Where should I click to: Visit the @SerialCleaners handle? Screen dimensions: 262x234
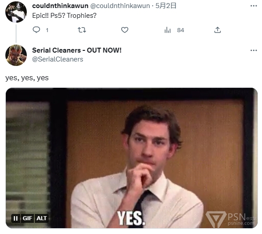pyautogui.click(x=58, y=59)
